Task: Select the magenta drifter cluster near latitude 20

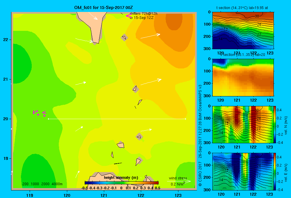Action: 39,113
